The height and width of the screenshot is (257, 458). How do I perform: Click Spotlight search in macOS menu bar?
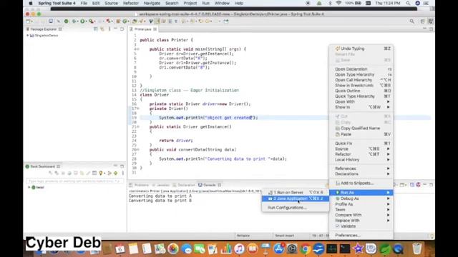point(408,3)
